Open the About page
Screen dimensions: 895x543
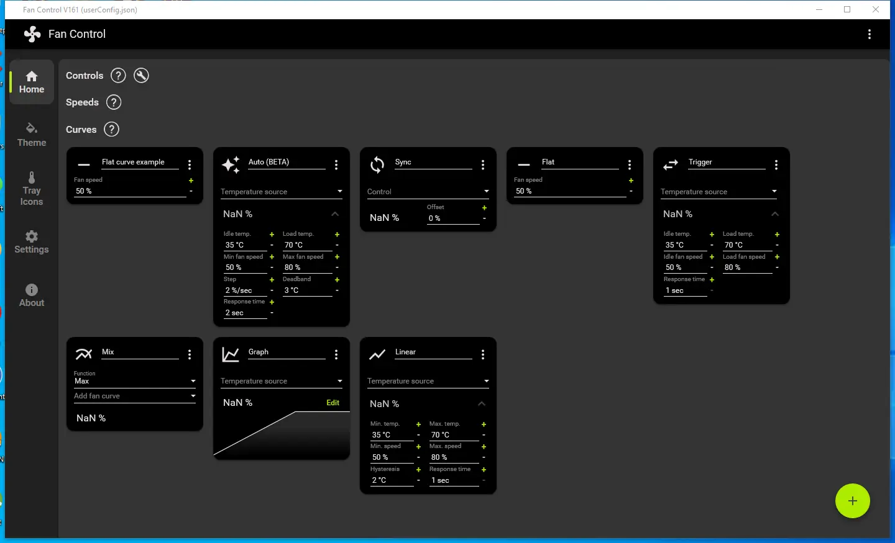coord(32,295)
